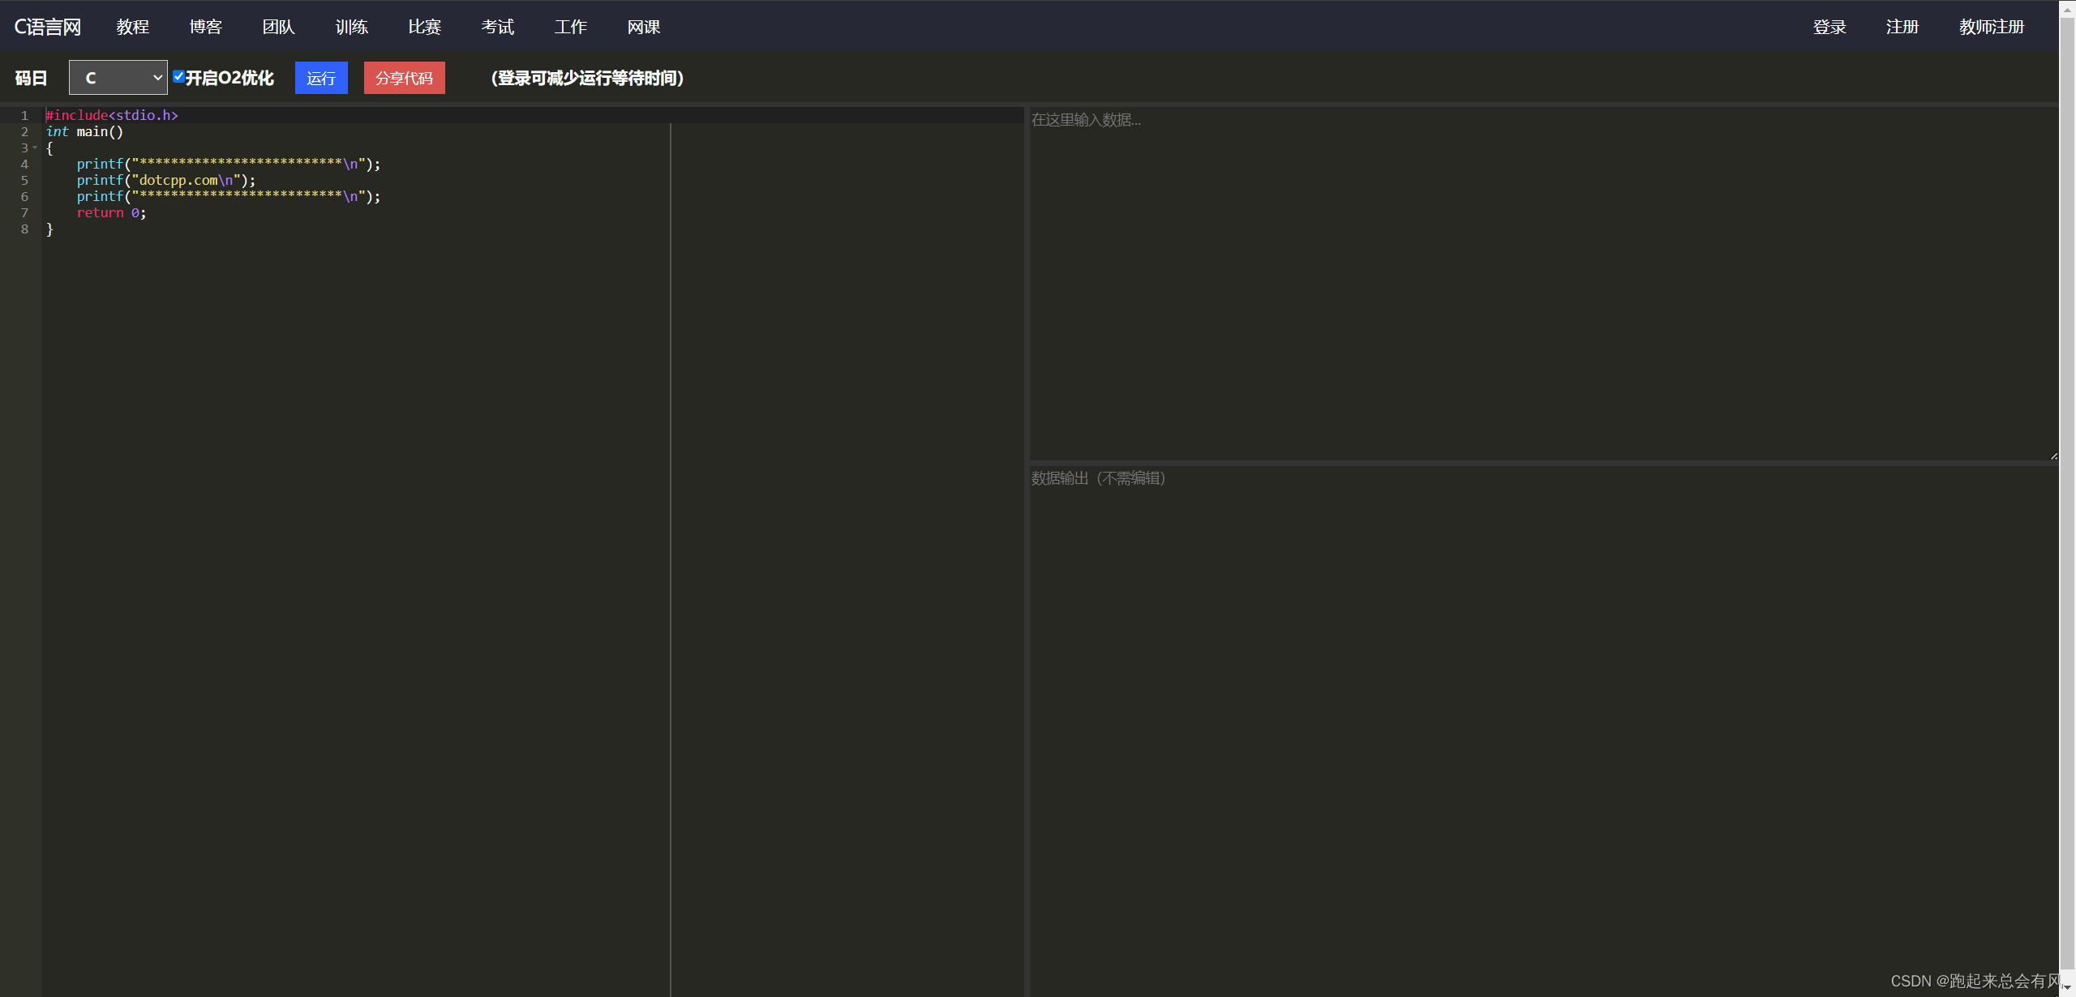2076x997 pixels.
Task: Collapse code fold arrow at line 3
Action: pyautogui.click(x=35, y=148)
